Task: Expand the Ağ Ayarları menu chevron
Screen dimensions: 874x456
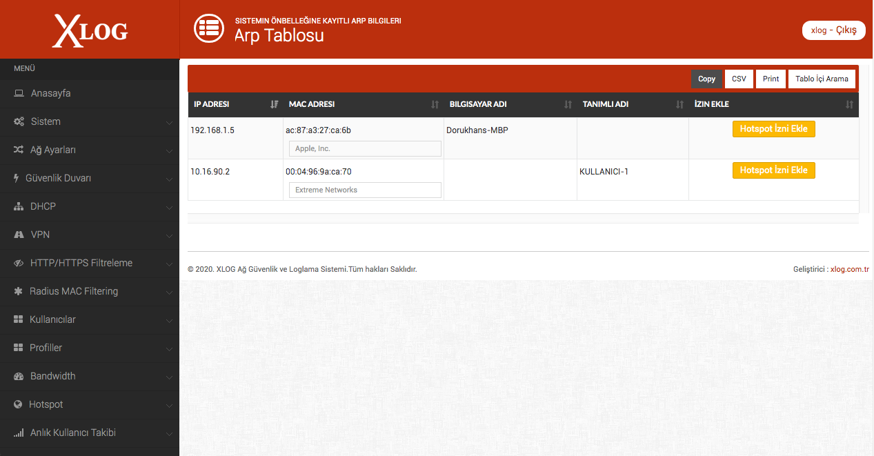Action: coord(169,150)
